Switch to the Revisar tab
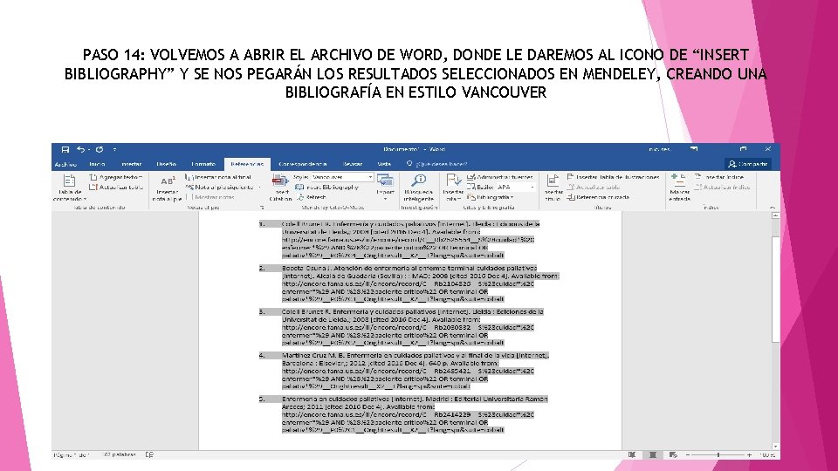838x471 pixels. click(x=352, y=164)
